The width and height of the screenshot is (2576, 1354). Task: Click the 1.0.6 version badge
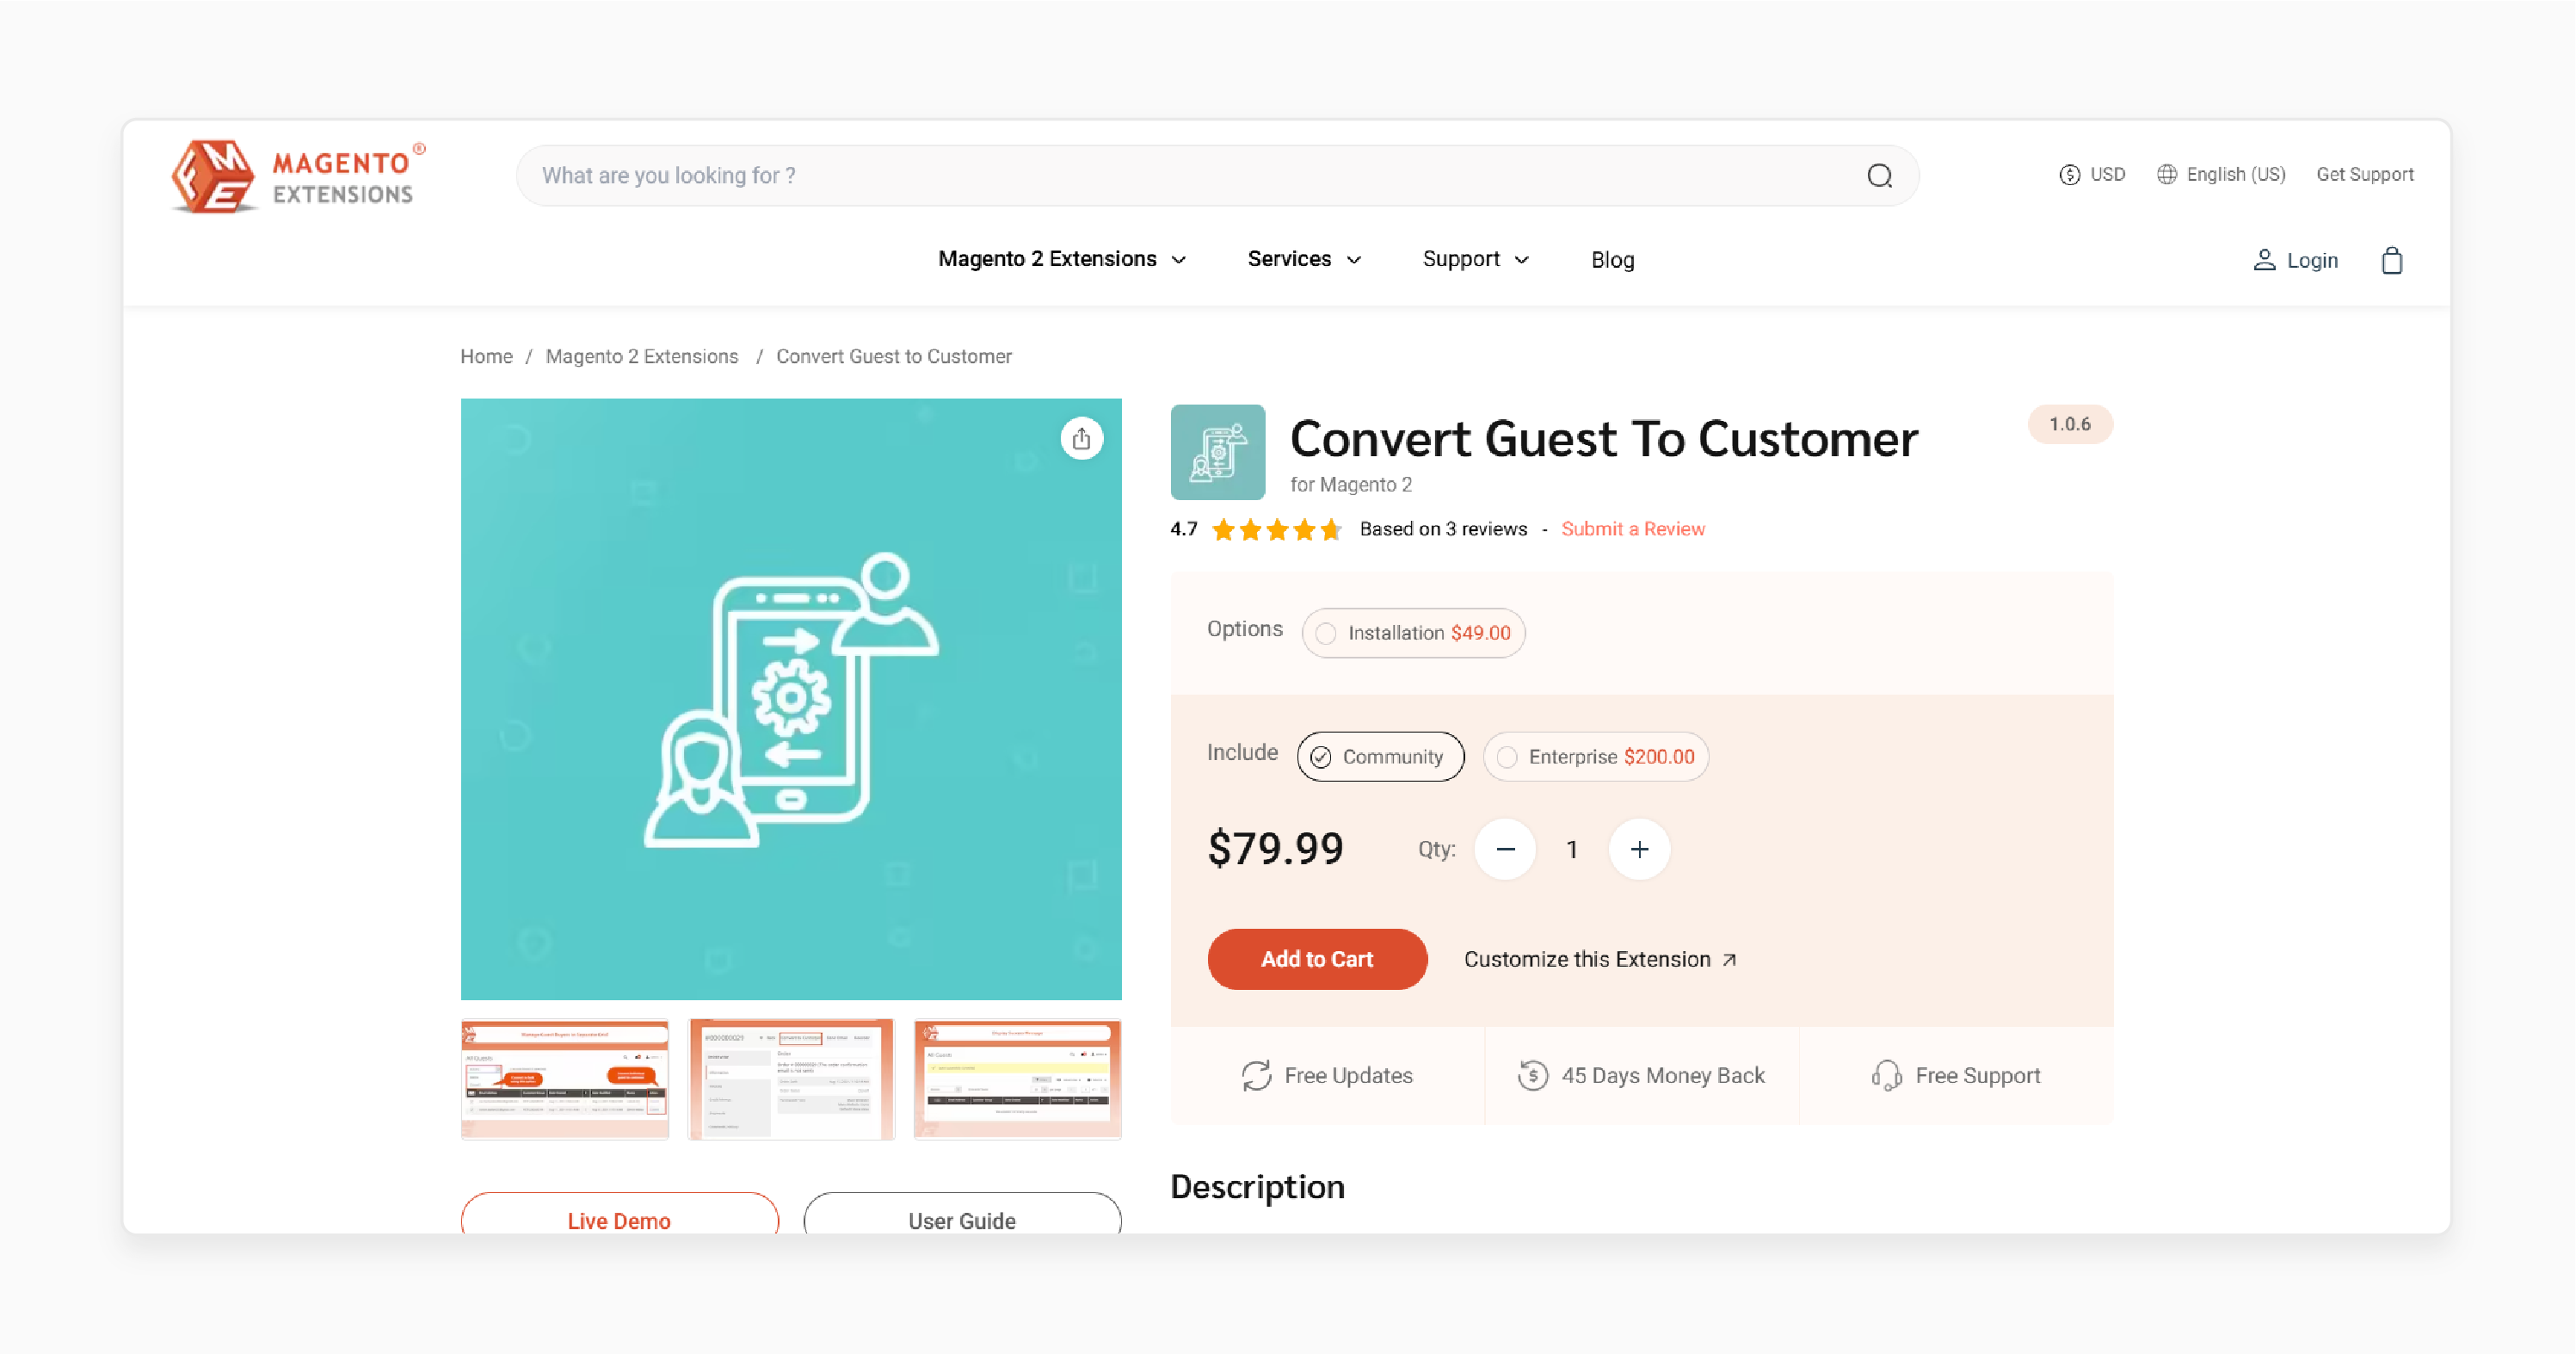(2069, 424)
